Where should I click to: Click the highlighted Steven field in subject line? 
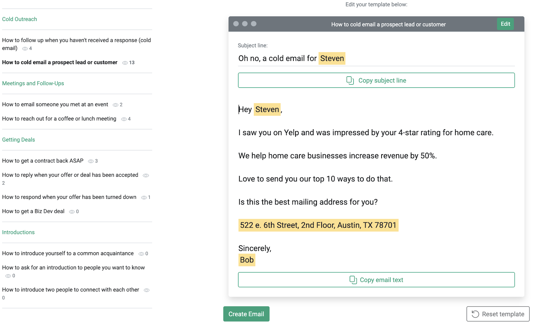pos(332,59)
